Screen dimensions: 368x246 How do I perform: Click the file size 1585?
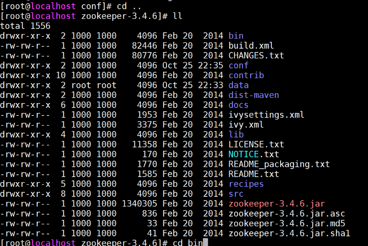(x=147, y=174)
